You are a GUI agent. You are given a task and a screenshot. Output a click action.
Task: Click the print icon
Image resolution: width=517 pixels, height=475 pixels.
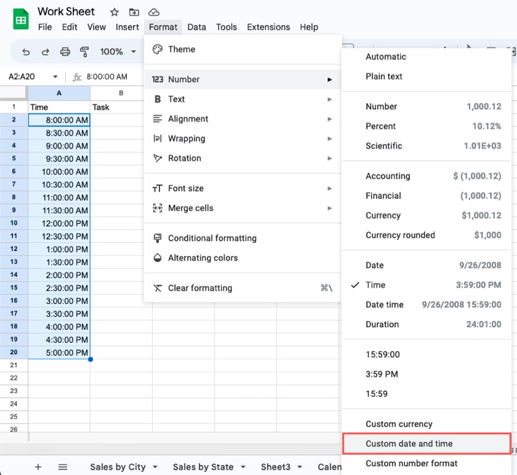tap(65, 52)
